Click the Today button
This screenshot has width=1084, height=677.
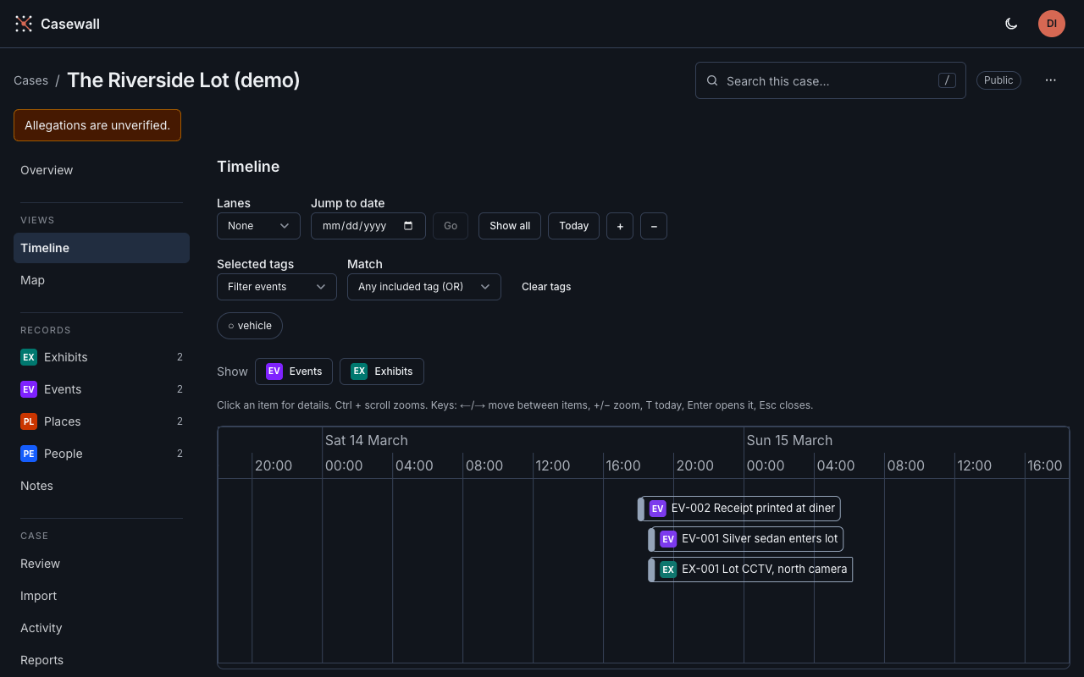coord(574,226)
